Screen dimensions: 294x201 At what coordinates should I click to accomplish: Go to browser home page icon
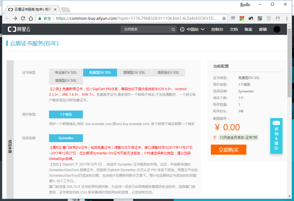(x=31, y=18)
